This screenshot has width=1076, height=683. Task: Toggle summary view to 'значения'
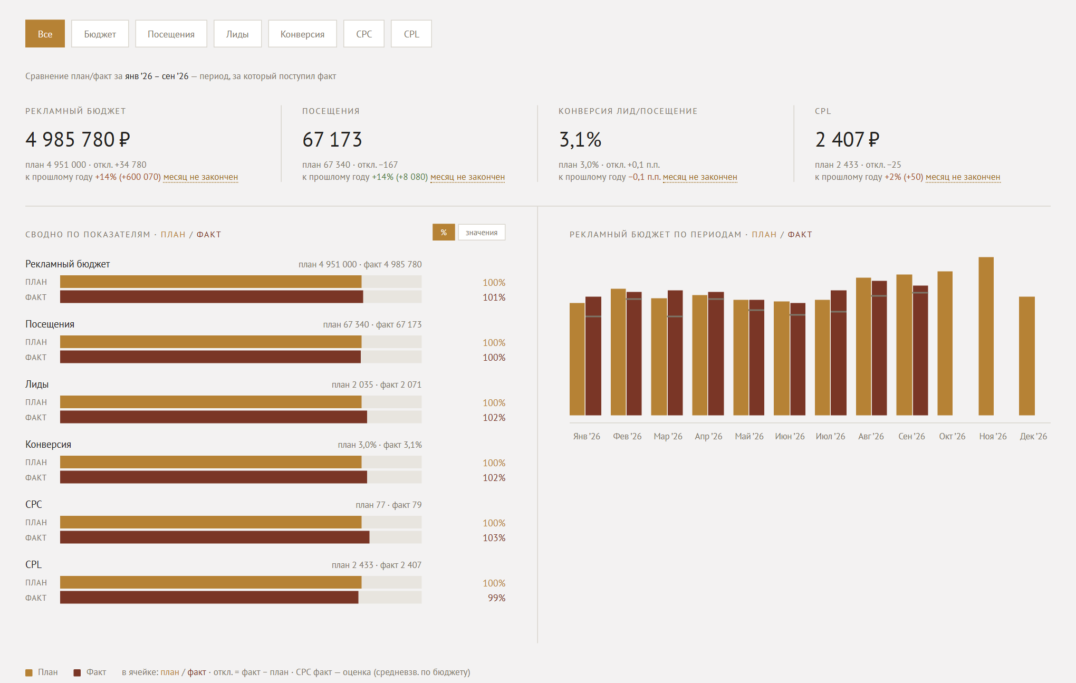[x=482, y=232]
